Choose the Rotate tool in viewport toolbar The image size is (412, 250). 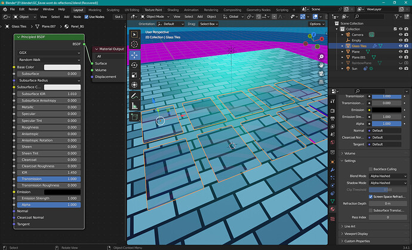point(134,65)
